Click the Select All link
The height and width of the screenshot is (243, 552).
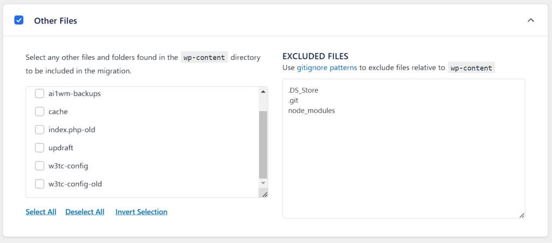[41, 212]
